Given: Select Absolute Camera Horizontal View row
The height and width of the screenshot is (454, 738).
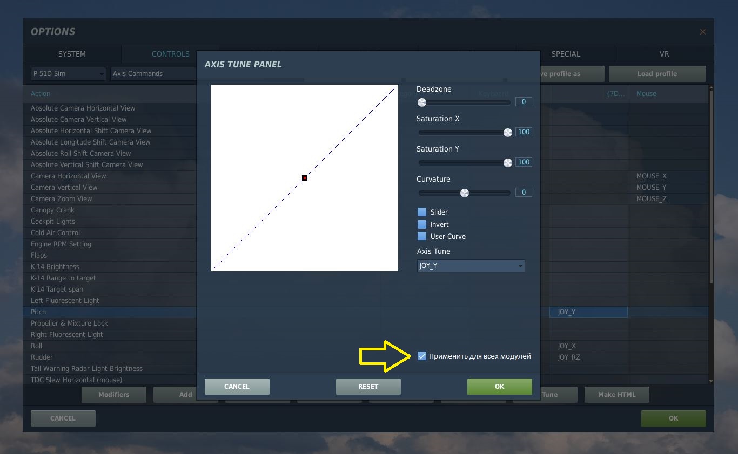Looking at the screenshot, I should pyautogui.click(x=109, y=108).
